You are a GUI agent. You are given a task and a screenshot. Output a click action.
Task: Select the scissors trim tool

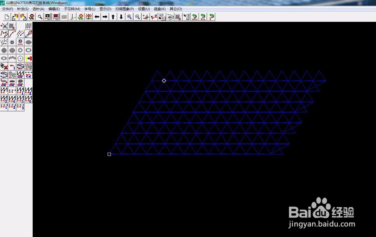tap(4, 26)
